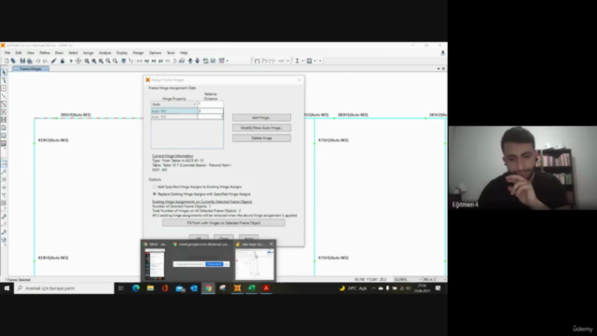Open the Hinge Property Auto dropdown
Image resolution: width=597 pixels, height=336 pixels.
174,104
